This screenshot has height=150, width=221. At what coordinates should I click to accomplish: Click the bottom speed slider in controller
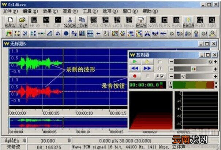pos(193,76)
